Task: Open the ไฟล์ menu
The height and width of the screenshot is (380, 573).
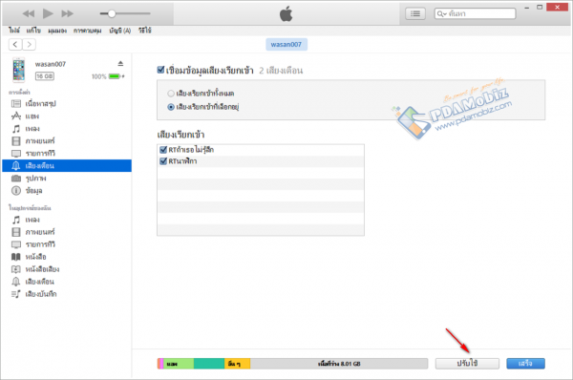Action: (14, 31)
